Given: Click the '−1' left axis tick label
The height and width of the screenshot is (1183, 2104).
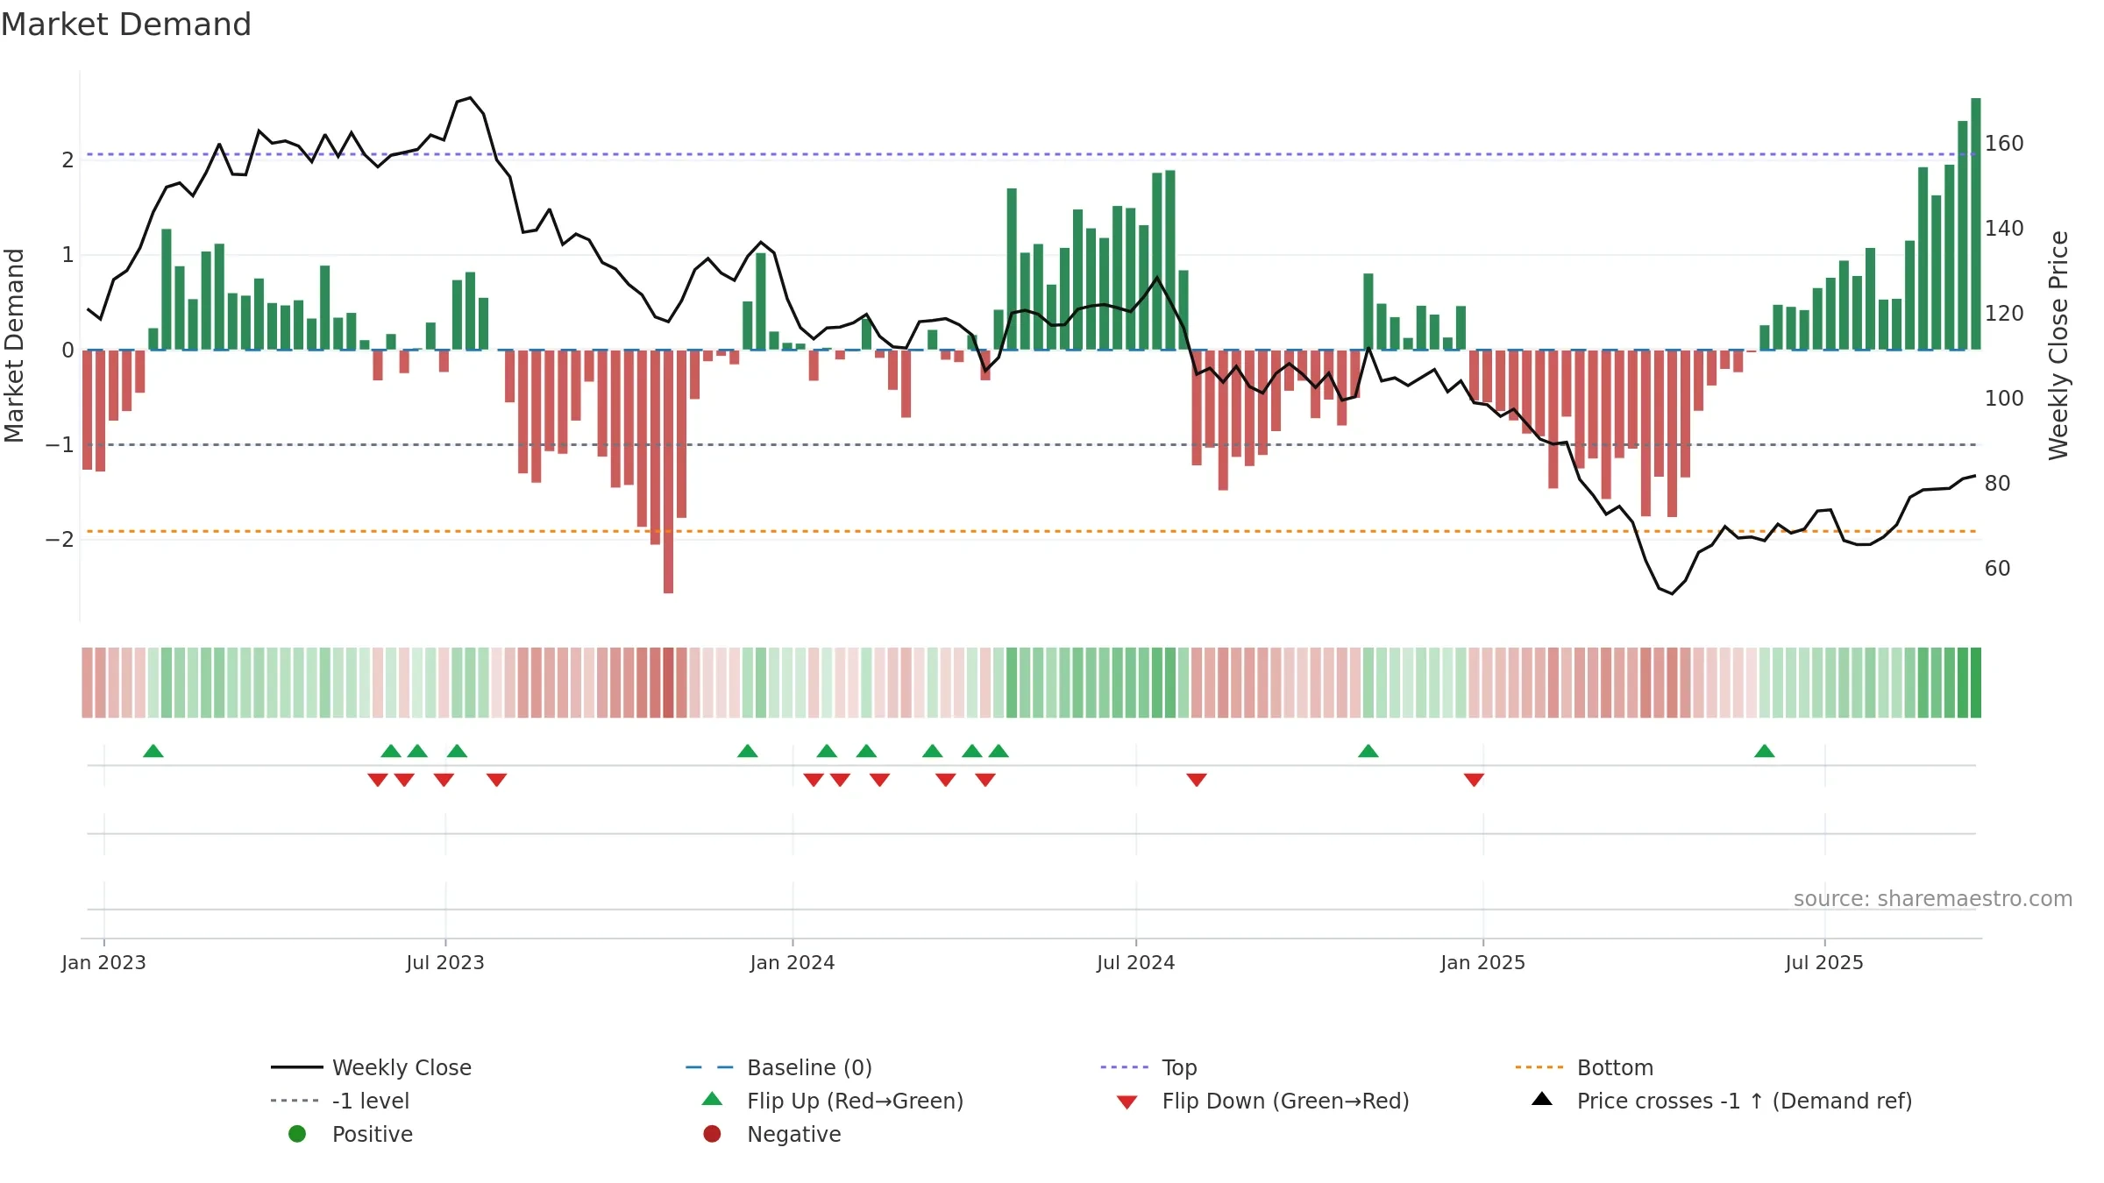Looking at the screenshot, I should [60, 444].
